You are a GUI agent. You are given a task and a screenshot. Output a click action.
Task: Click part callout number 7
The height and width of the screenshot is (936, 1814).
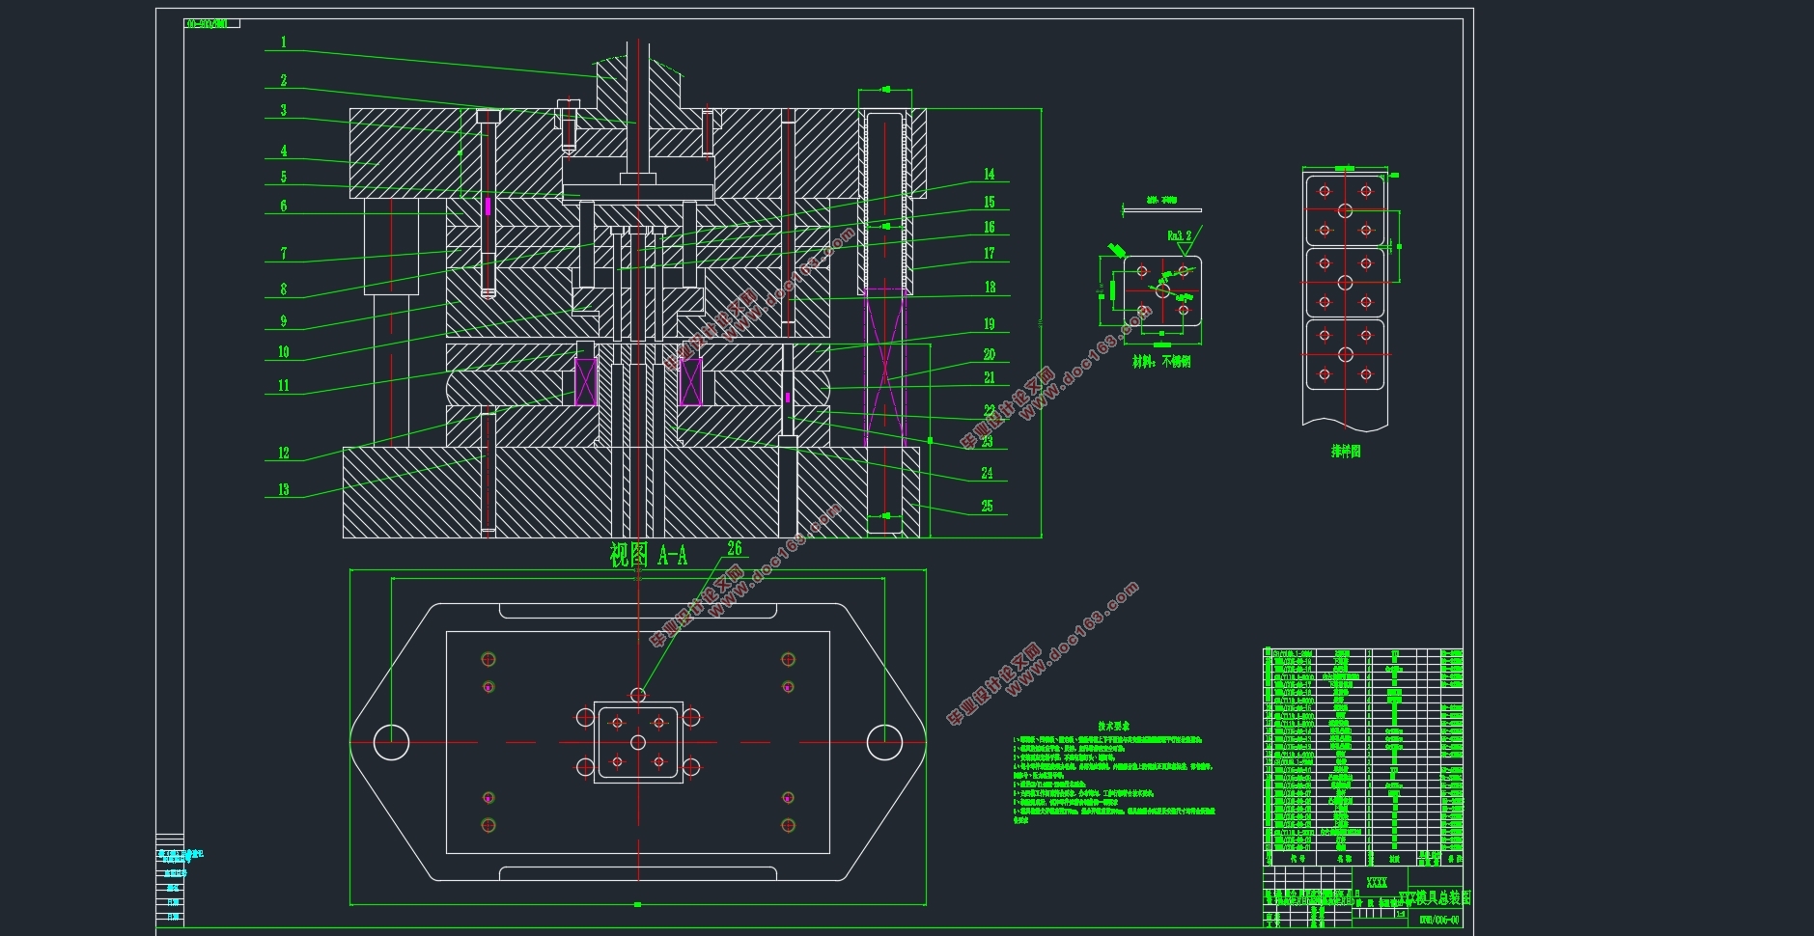coord(284,254)
